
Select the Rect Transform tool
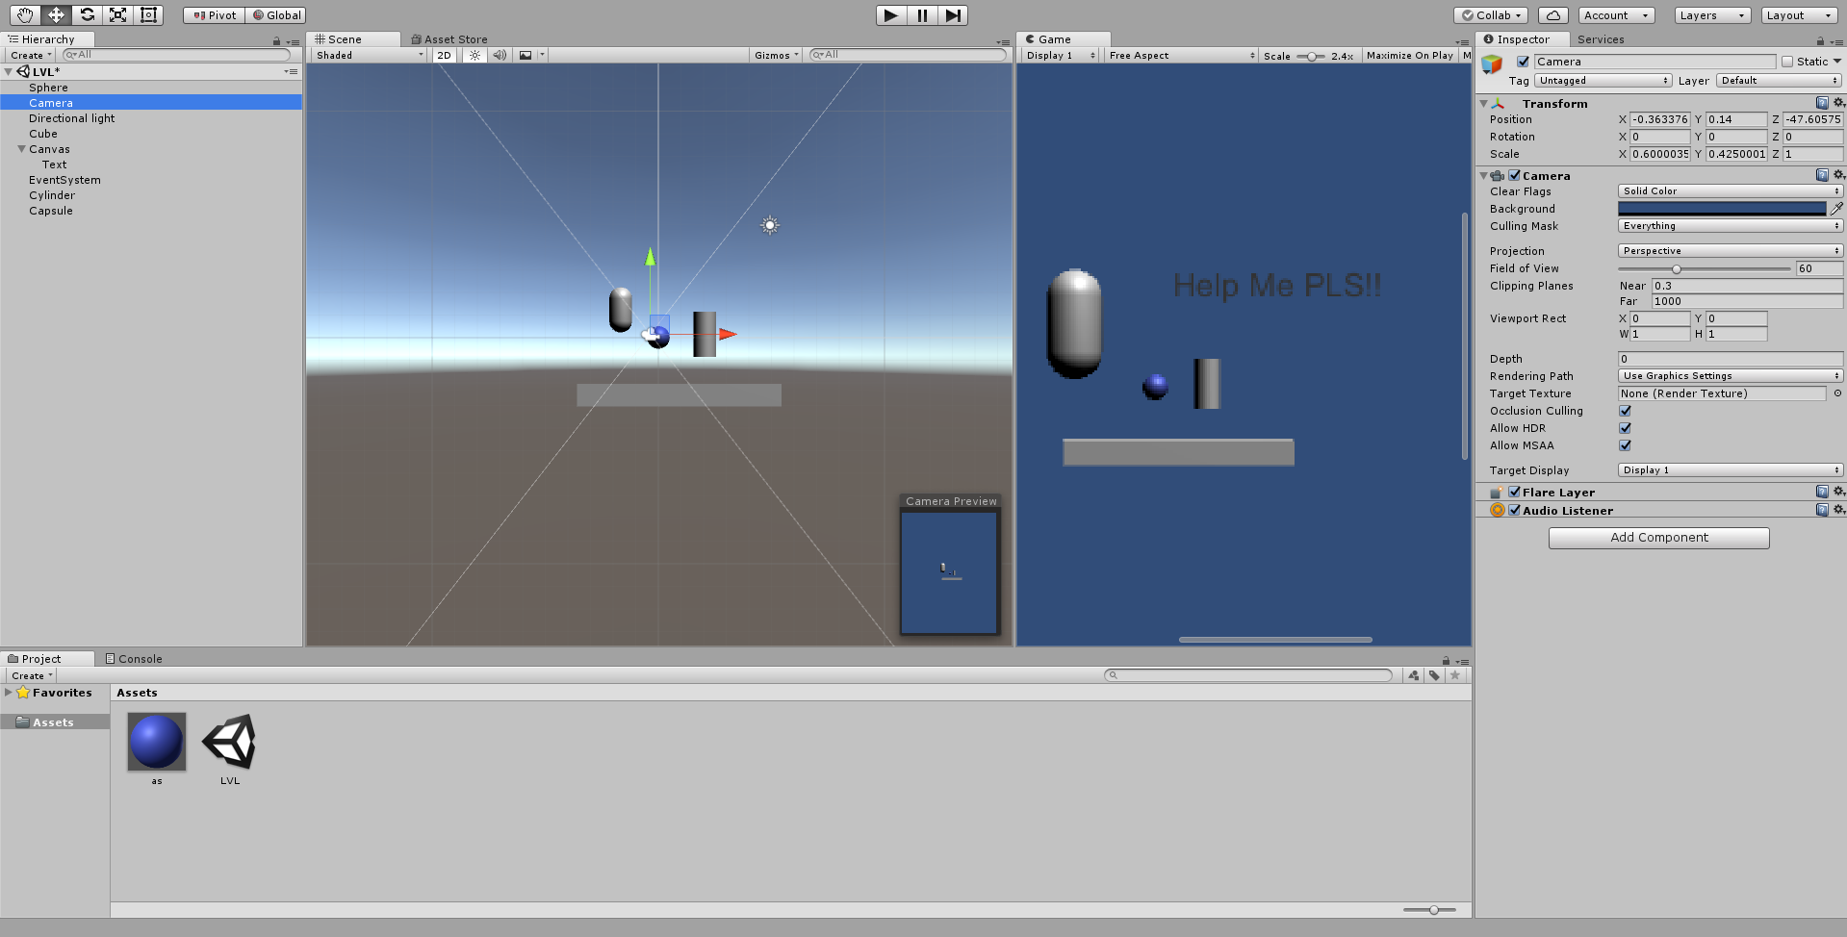[x=148, y=14]
